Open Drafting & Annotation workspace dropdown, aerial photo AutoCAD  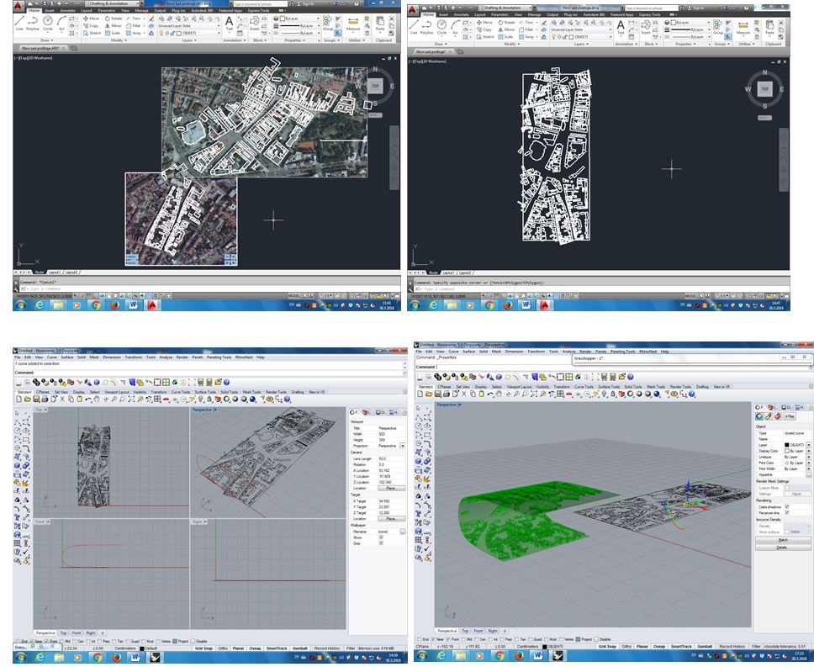coord(112,3)
